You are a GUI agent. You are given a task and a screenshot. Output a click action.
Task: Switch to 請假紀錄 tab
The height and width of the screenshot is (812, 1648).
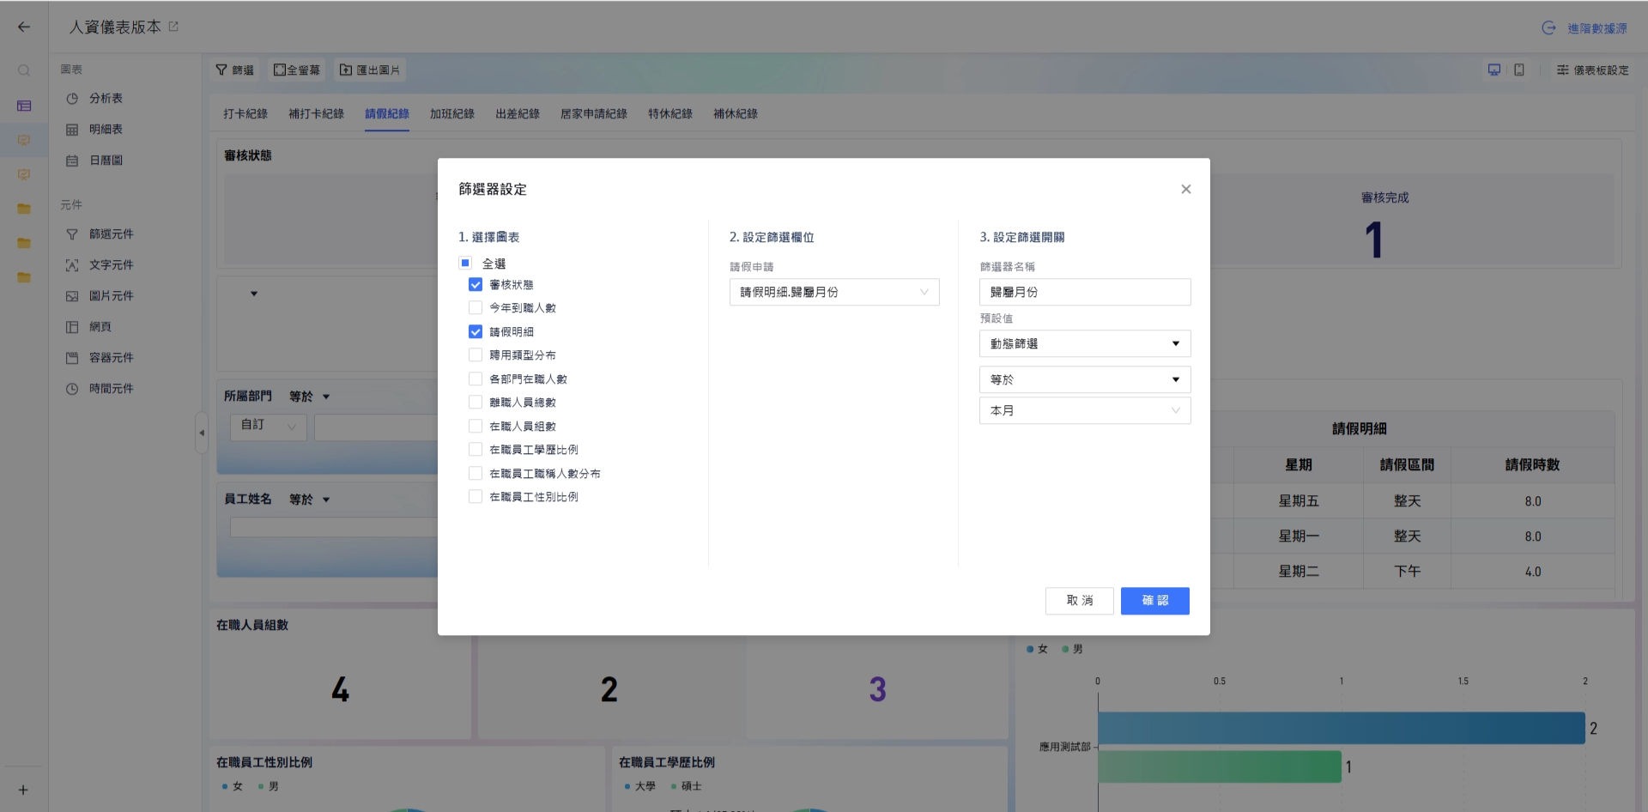click(387, 114)
